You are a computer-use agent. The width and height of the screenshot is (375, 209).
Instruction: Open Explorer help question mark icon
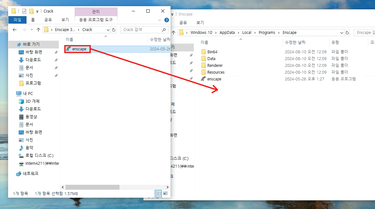(x=167, y=20)
